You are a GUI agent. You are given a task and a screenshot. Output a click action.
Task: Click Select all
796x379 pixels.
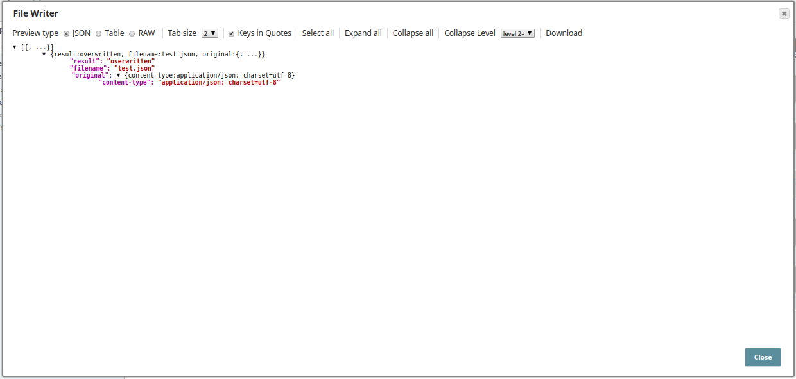318,33
